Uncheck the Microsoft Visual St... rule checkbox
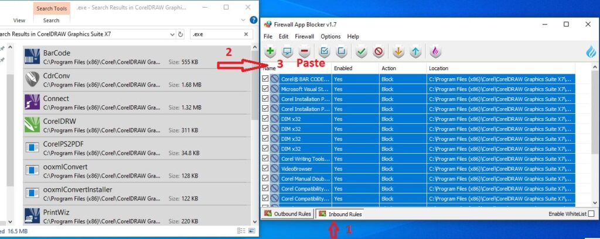600x239 pixels. 265,89
